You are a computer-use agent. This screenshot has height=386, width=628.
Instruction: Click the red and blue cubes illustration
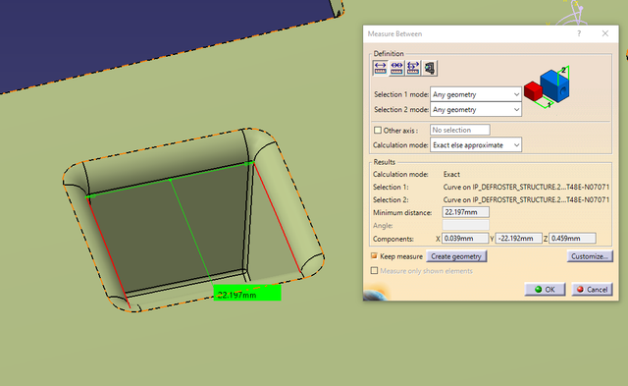[547, 87]
